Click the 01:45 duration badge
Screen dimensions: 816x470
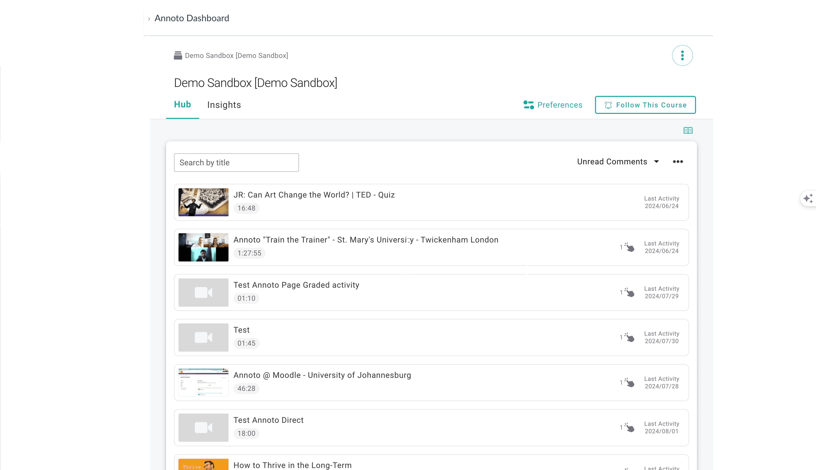246,343
